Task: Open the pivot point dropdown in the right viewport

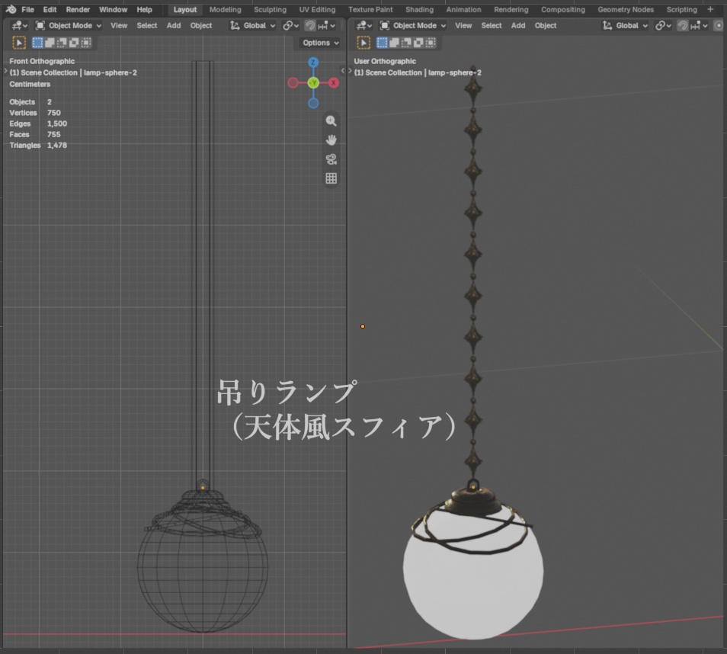Action: [663, 25]
